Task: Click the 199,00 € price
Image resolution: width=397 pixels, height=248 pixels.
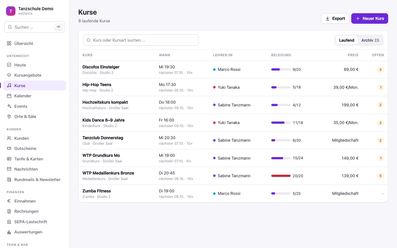Action: (350, 105)
